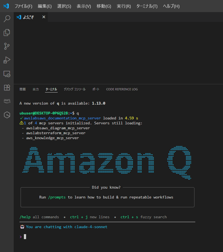Click the /help command text
This screenshot has width=223, height=252.
coord(25,217)
